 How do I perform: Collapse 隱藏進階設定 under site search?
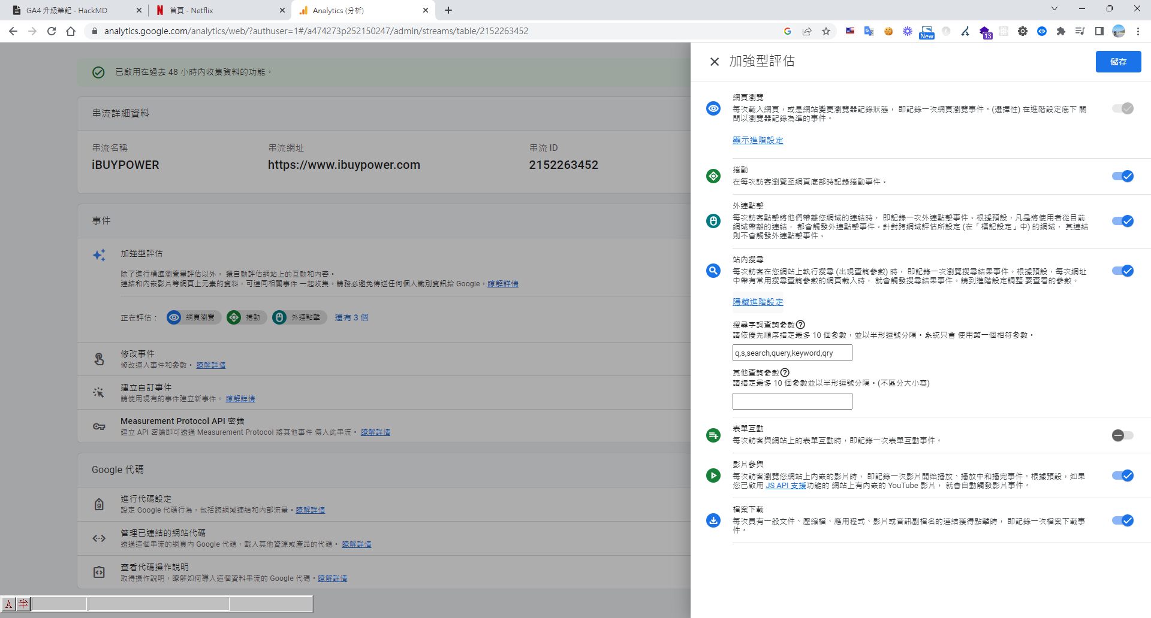[757, 302]
